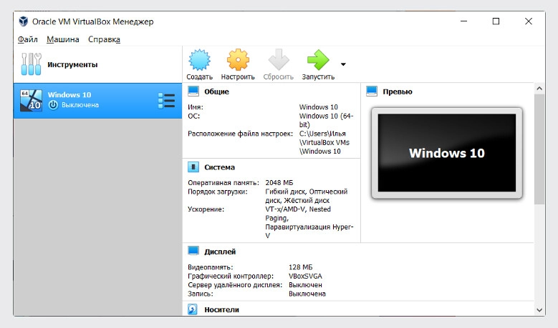Click the Создать (Create) gear icon
This screenshot has width=558, height=328.
pos(199,59)
